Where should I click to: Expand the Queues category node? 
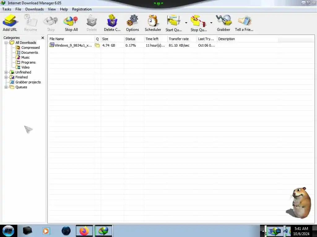[x=6, y=87]
